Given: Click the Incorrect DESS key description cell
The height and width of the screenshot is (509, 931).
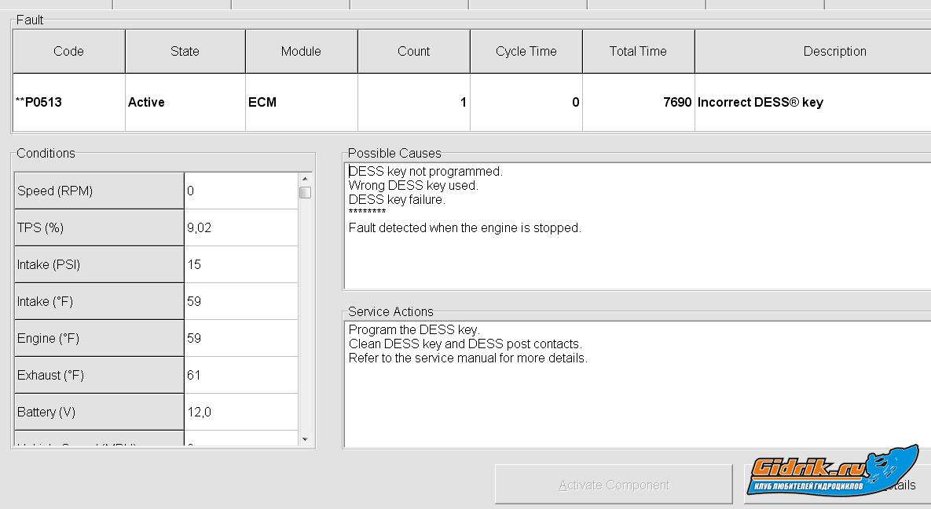Looking at the screenshot, I should [x=760, y=102].
